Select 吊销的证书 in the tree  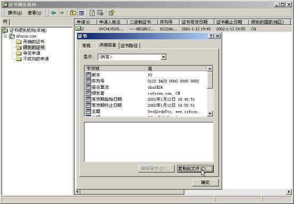[x=33, y=42]
